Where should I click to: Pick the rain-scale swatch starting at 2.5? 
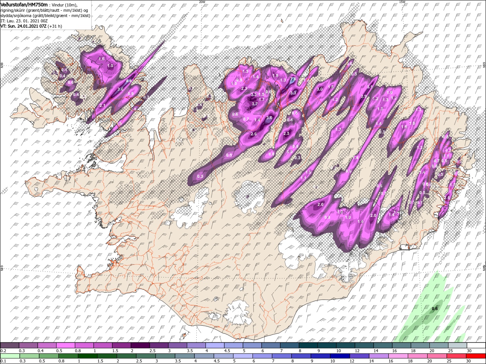click(145, 356)
